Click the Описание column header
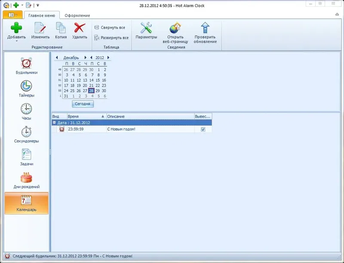 [x=150, y=116]
